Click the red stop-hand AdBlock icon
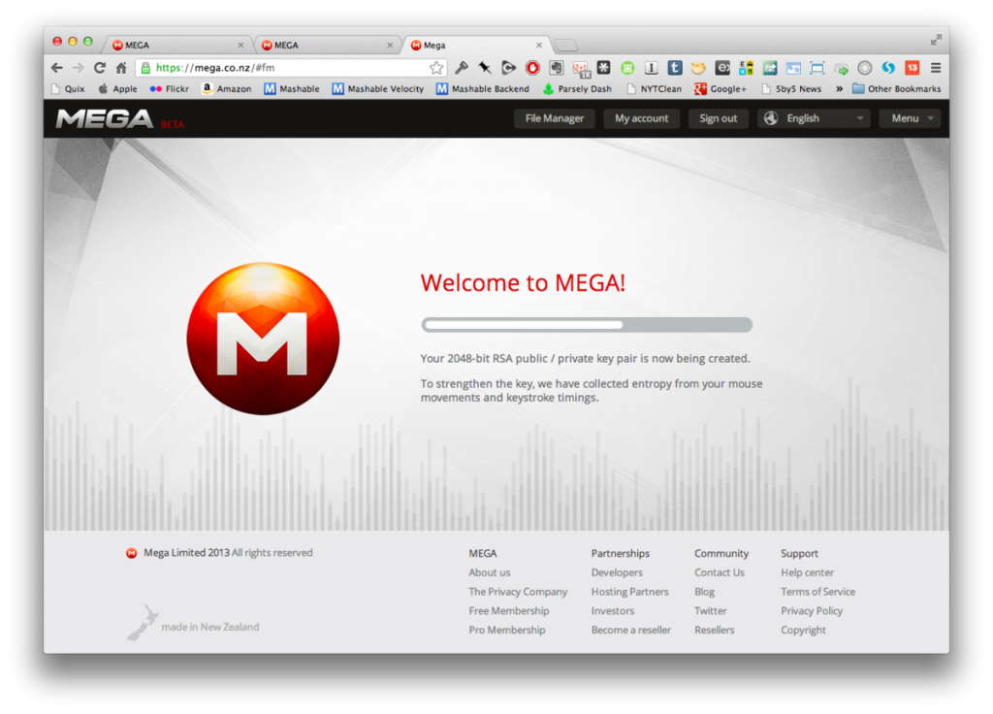This screenshot has width=993, height=714. pos(532,68)
